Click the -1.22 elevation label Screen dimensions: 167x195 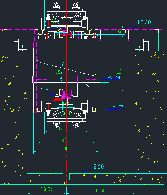point(118,106)
